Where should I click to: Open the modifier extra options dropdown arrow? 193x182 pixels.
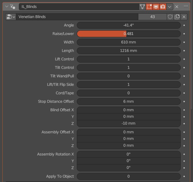pyautogui.click(x=169, y=7)
